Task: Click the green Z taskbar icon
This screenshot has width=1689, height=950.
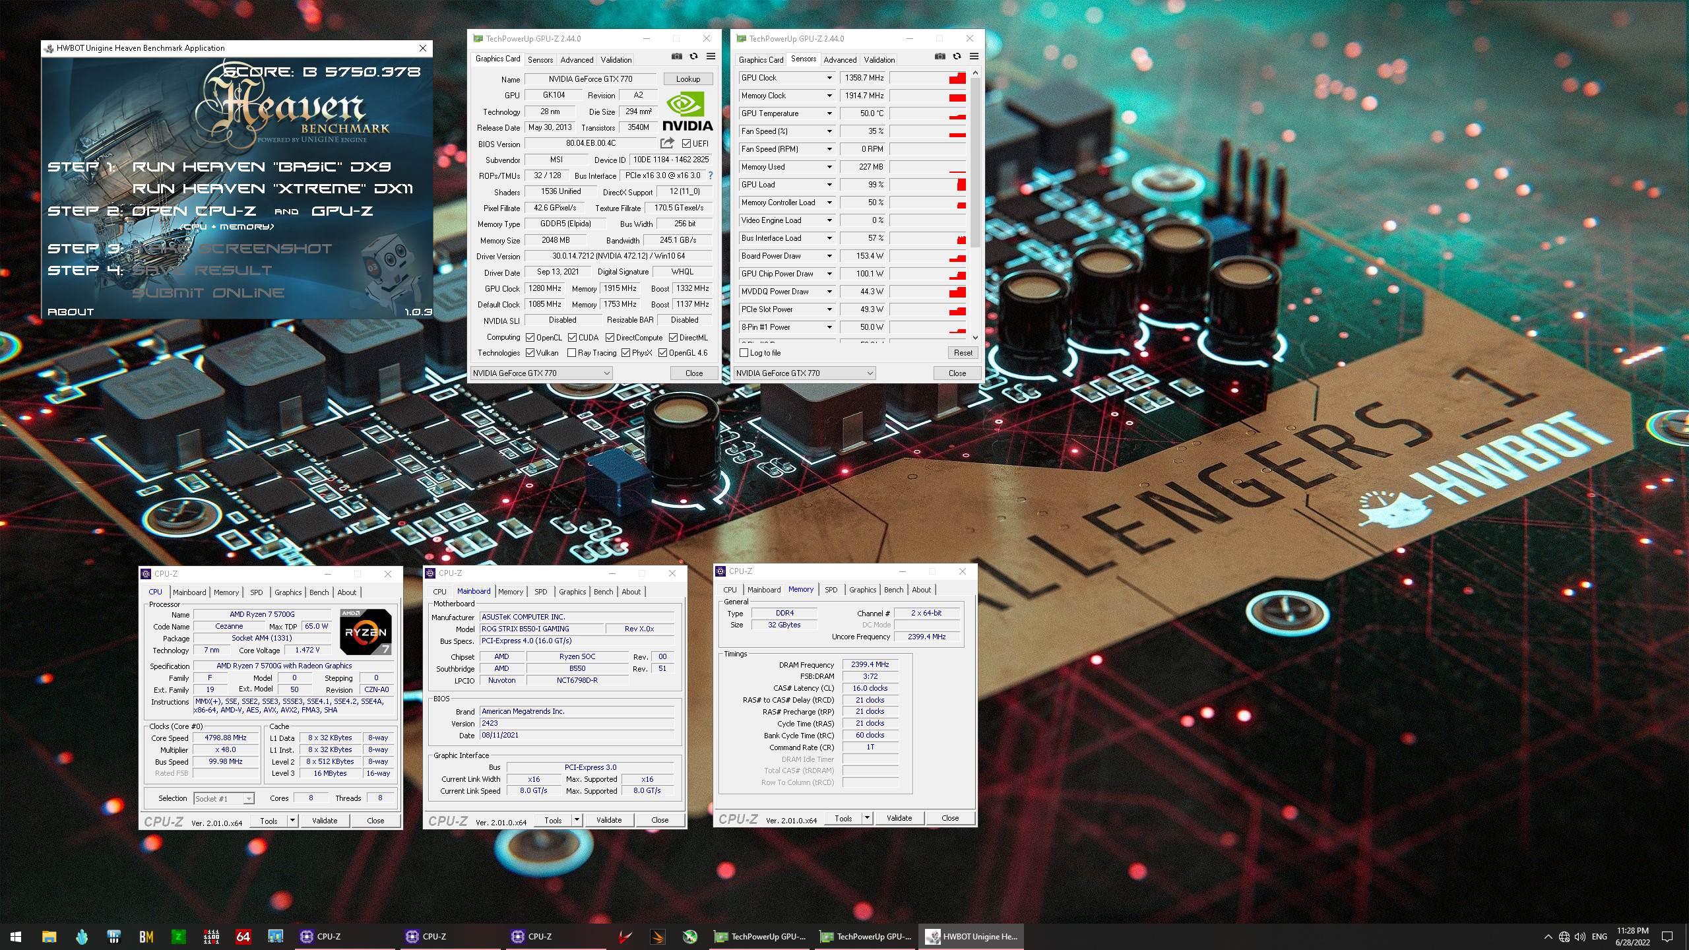Action: click(x=178, y=936)
